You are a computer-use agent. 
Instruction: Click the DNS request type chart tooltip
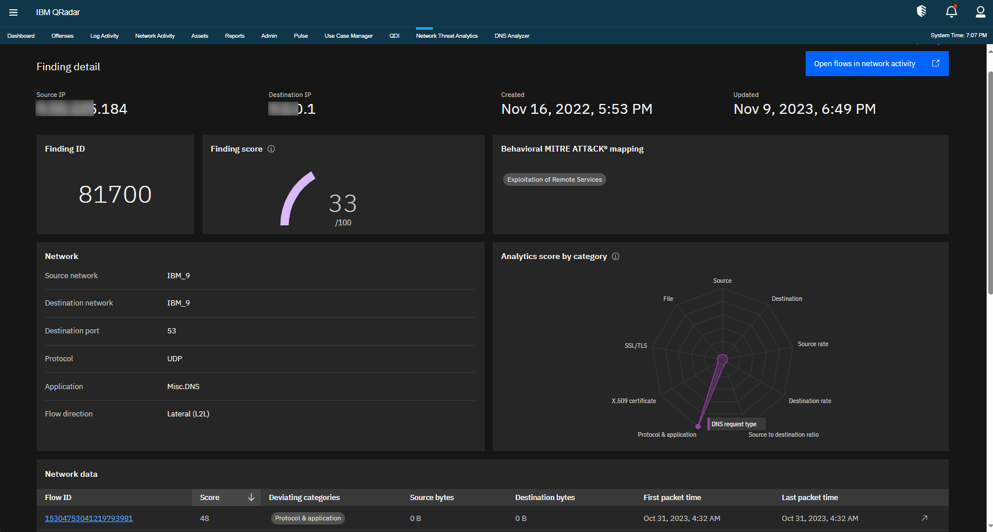click(x=736, y=424)
